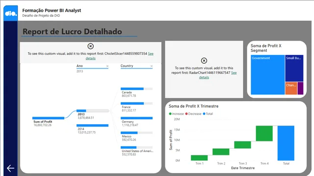The height and width of the screenshot is (176, 314).
Task: Click the Small Business treemap tile
Action: (294, 68)
